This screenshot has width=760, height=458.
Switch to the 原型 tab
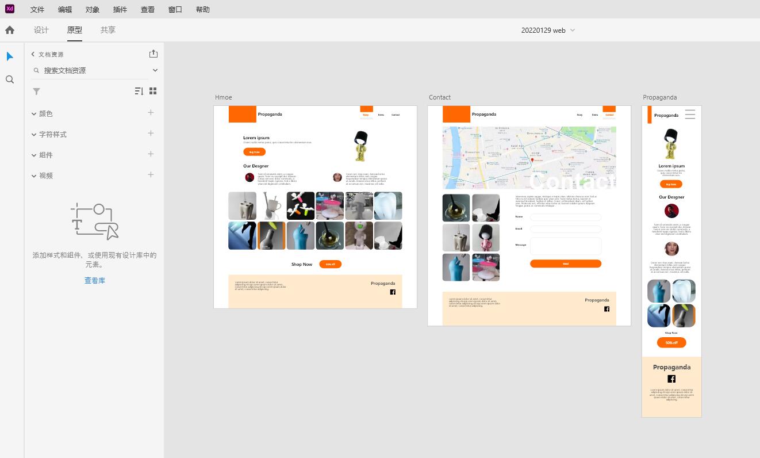coord(75,30)
